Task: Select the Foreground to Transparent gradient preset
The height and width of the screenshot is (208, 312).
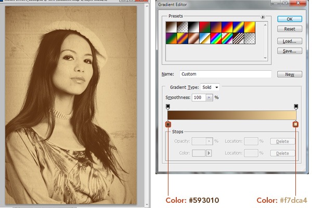Action: pyautogui.click(x=183, y=27)
